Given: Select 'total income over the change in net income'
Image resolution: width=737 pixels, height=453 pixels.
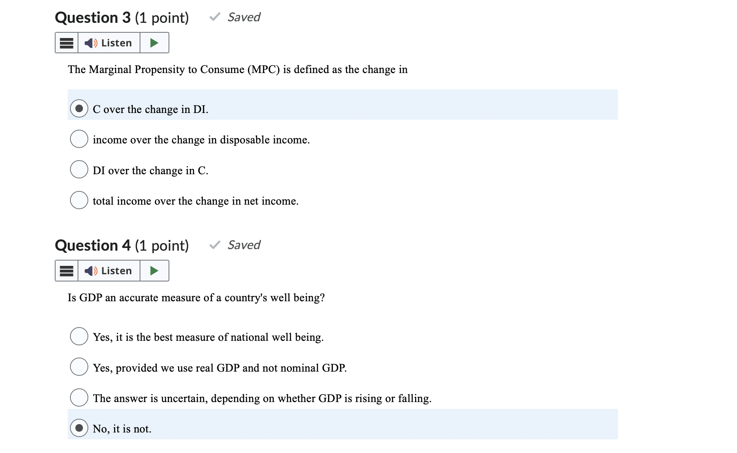Looking at the screenshot, I should coord(79,200).
